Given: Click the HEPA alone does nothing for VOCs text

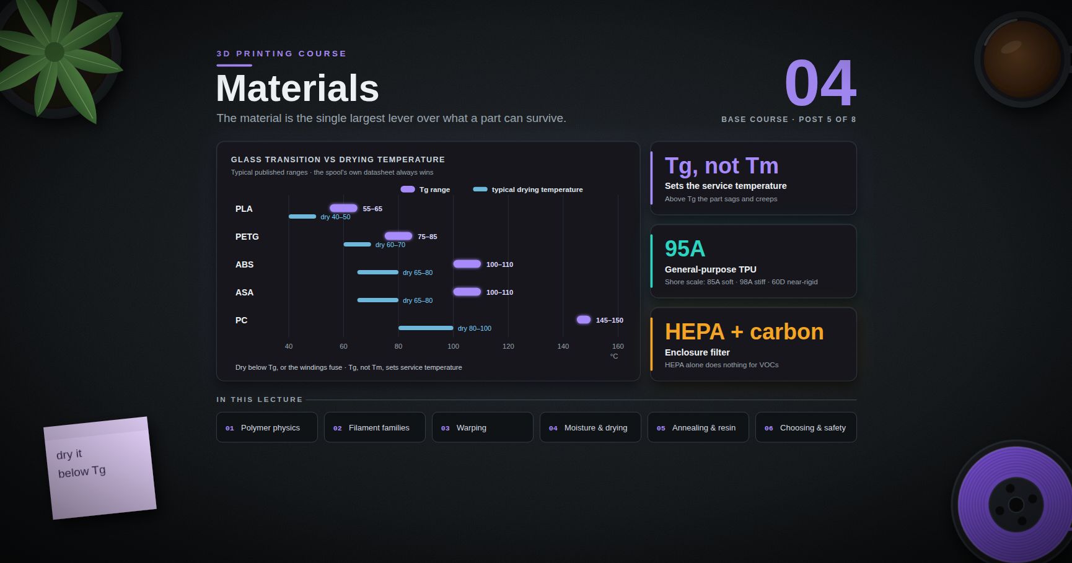Looking at the screenshot, I should point(722,365).
